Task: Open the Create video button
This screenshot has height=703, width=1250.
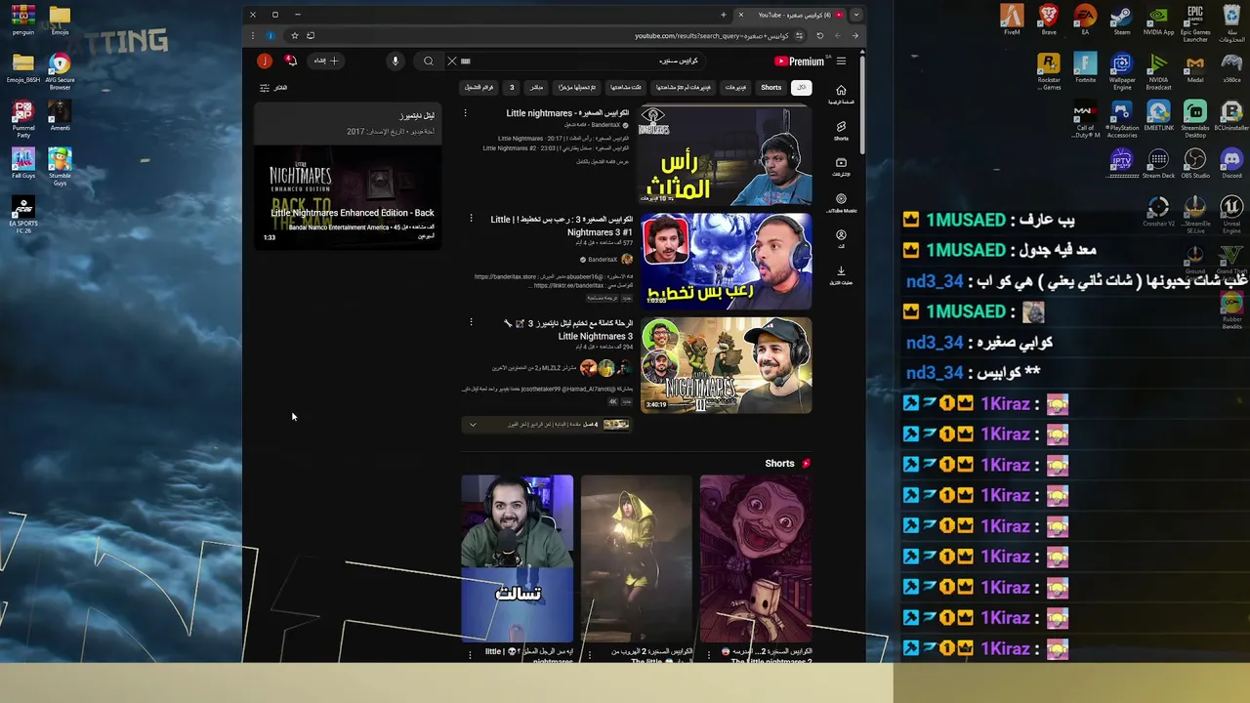Action: tap(326, 61)
